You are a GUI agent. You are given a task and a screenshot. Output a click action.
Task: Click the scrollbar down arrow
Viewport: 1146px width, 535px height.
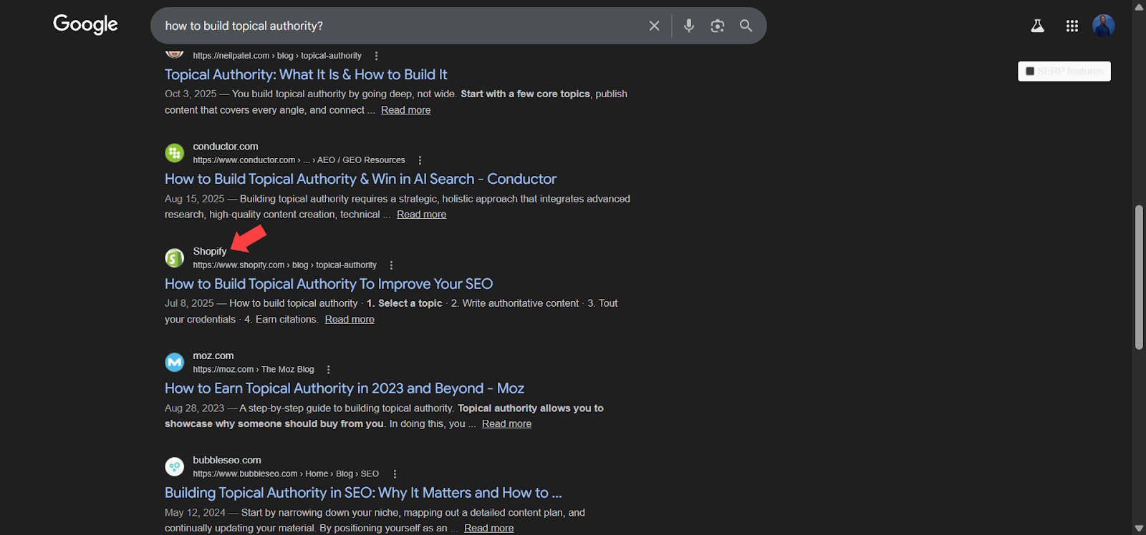pyautogui.click(x=1139, y=528)
